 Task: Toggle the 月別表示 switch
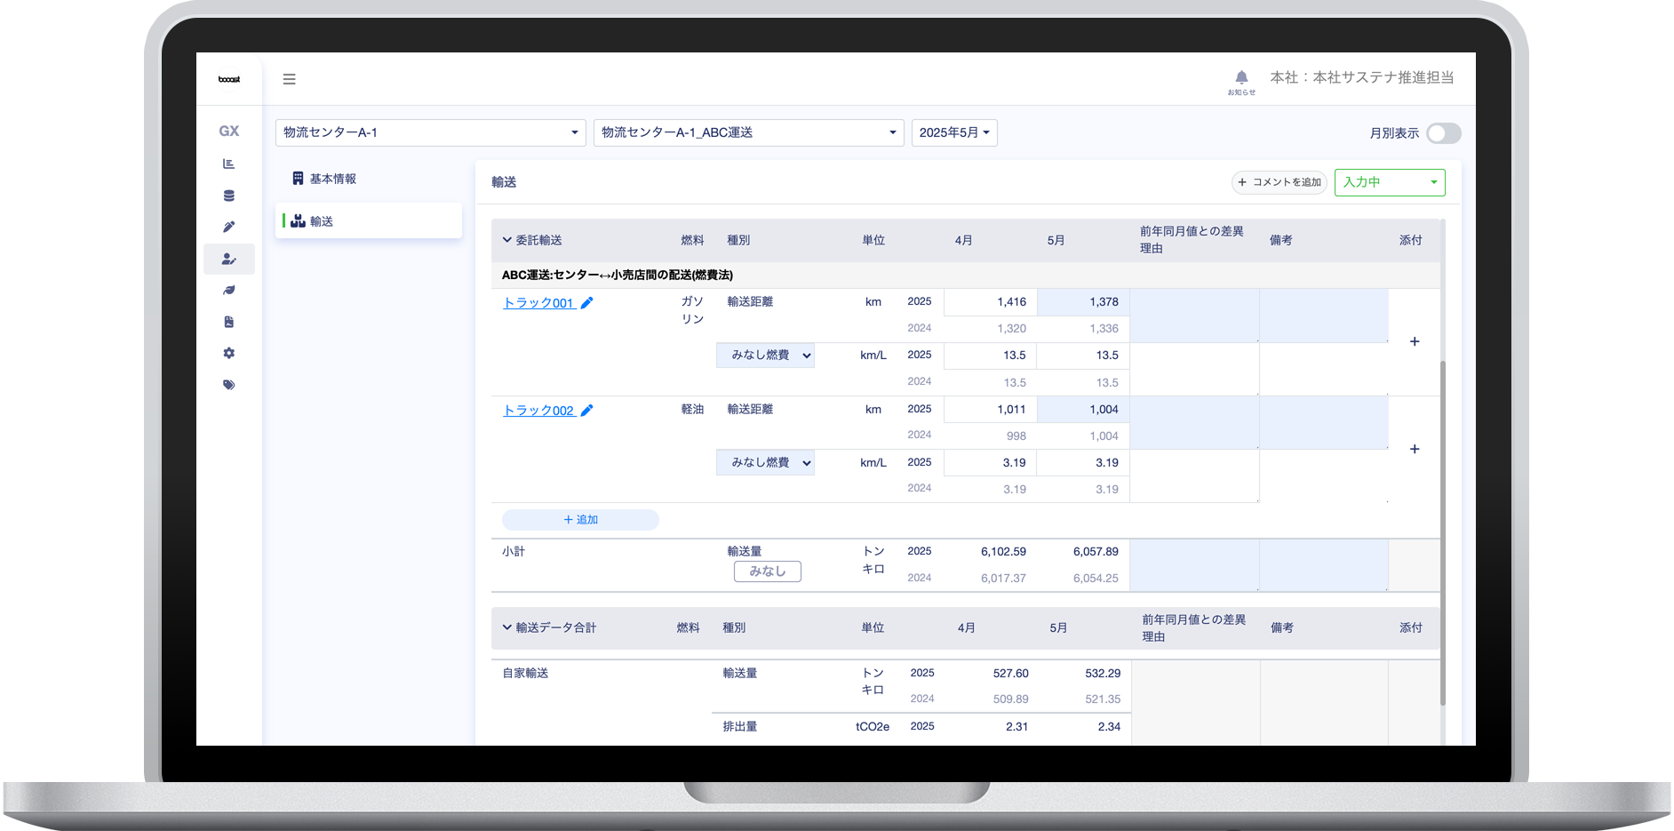(x=1443, y=133)
